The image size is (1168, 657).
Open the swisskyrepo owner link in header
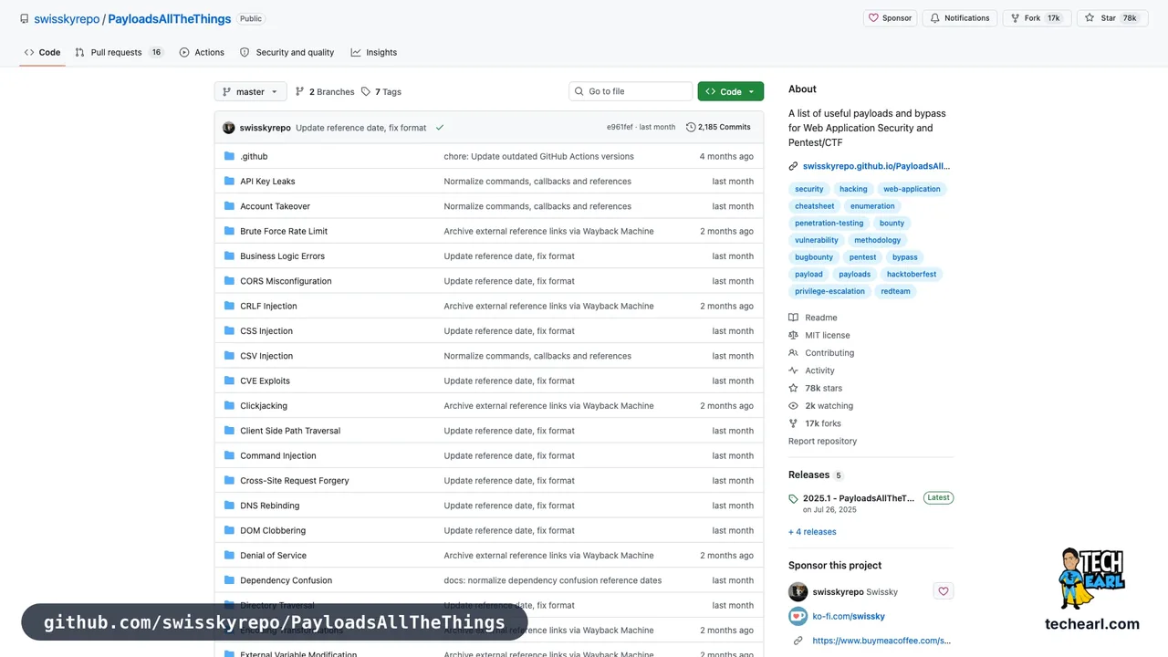[67, 18]
